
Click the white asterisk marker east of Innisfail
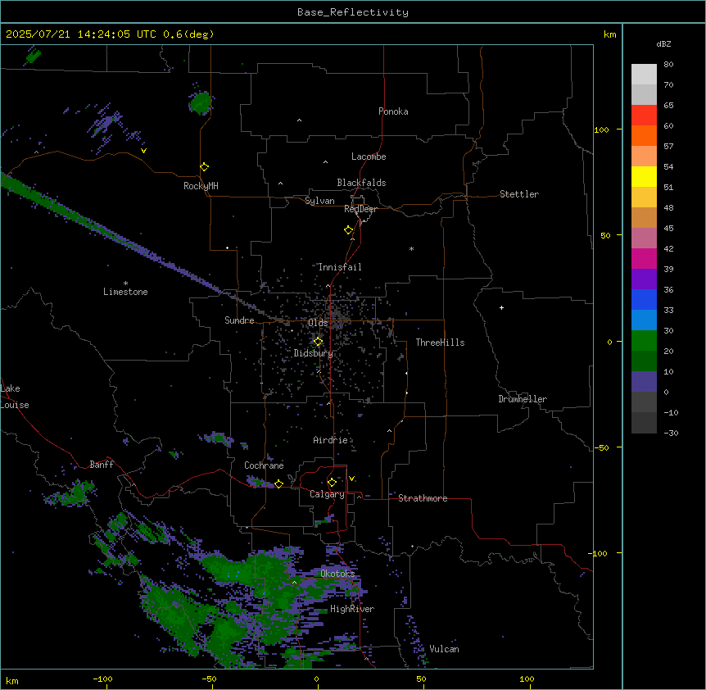click(411, 248)
